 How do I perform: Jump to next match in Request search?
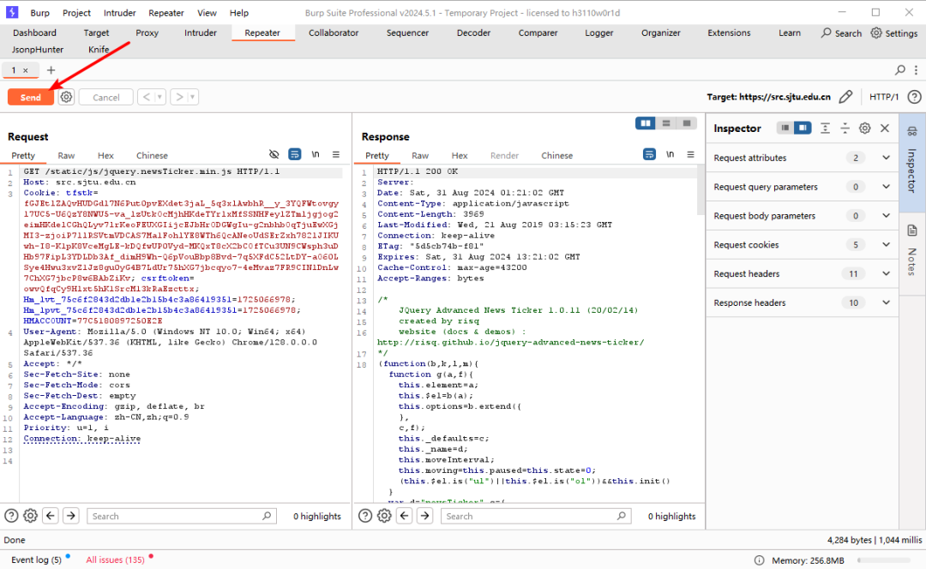pyautogui.click(x=71, y=516)
